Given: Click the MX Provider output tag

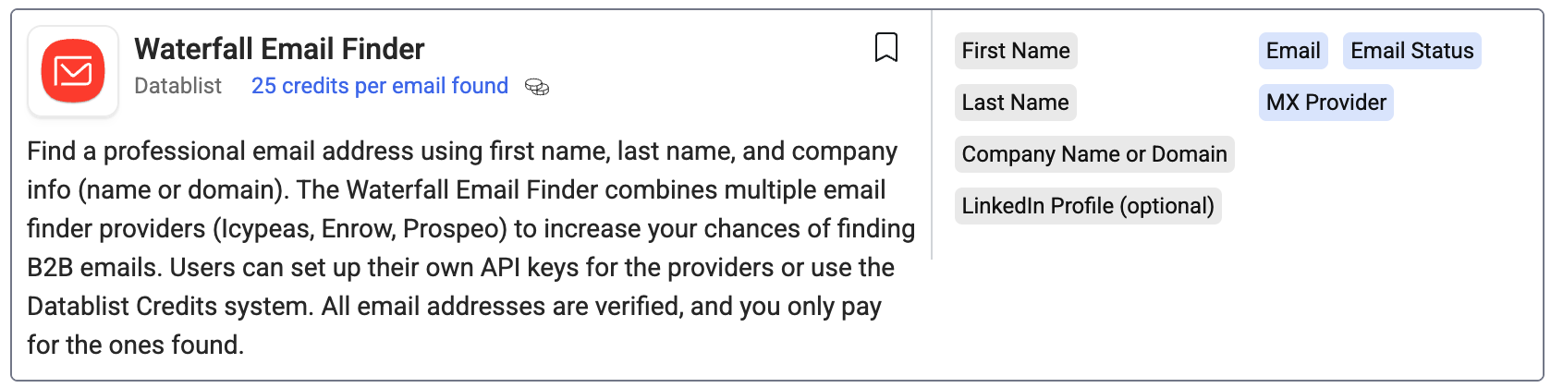Looking at the screenshot, I should click(x=1325, y=103).
